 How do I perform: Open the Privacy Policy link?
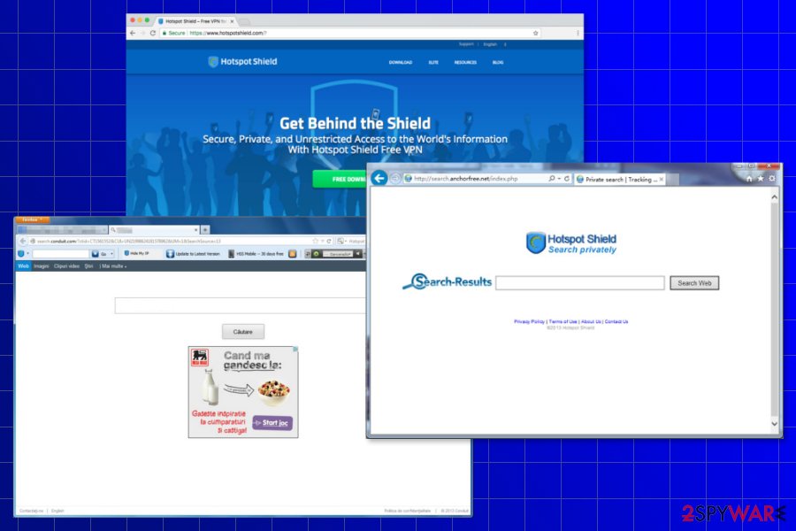click(529, 321)
